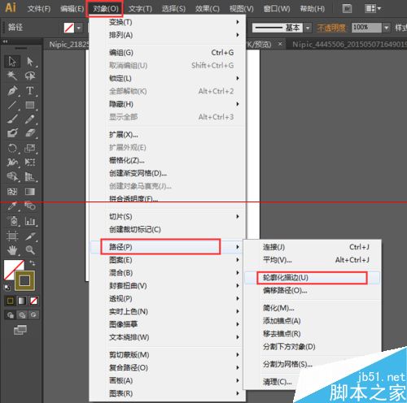Image resolution: width=407 pixels, height=403 pixels.
Task: Select the Zoom tool
Action: tap(30, 250)
